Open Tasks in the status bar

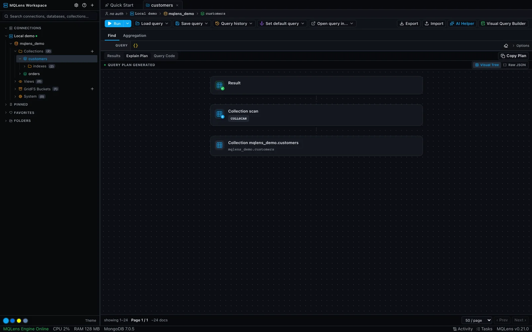(x=484, y=329)
